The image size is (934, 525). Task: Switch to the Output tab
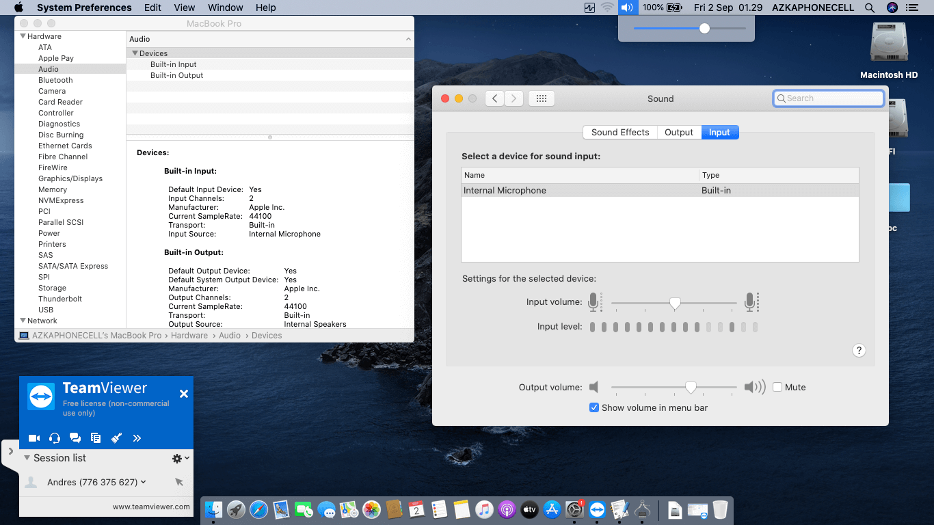(678, 133)
